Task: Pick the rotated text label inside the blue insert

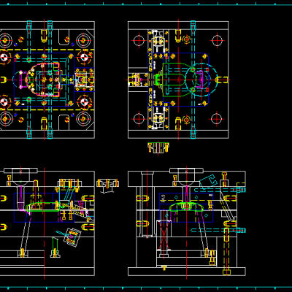Action: pyautogui.click(x=163, y=198)
